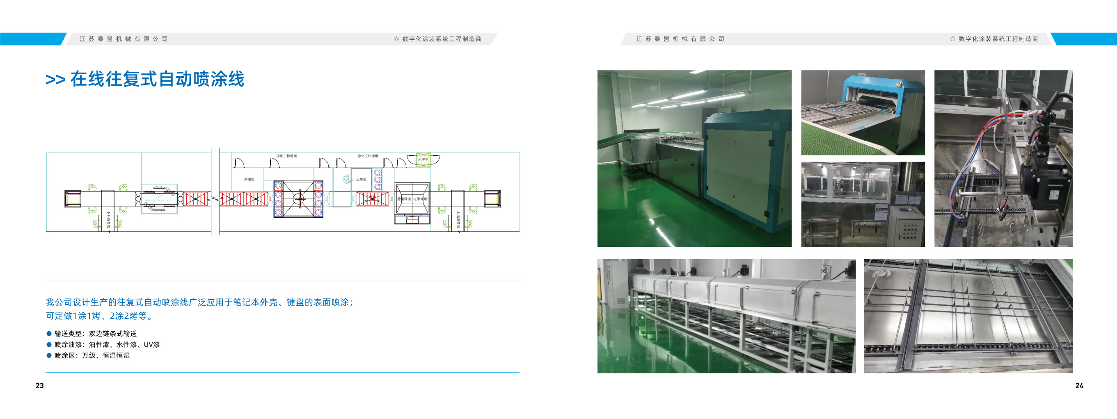Click the 下料皮带线 unloading belt label
Screen dimensions: 1117x419
[108, 220]
